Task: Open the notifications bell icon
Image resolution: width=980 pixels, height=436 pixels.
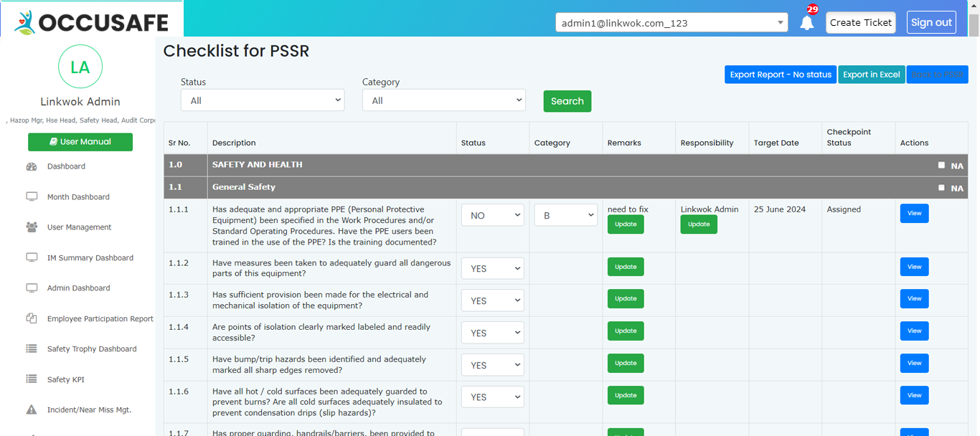Action: [807, 22]
